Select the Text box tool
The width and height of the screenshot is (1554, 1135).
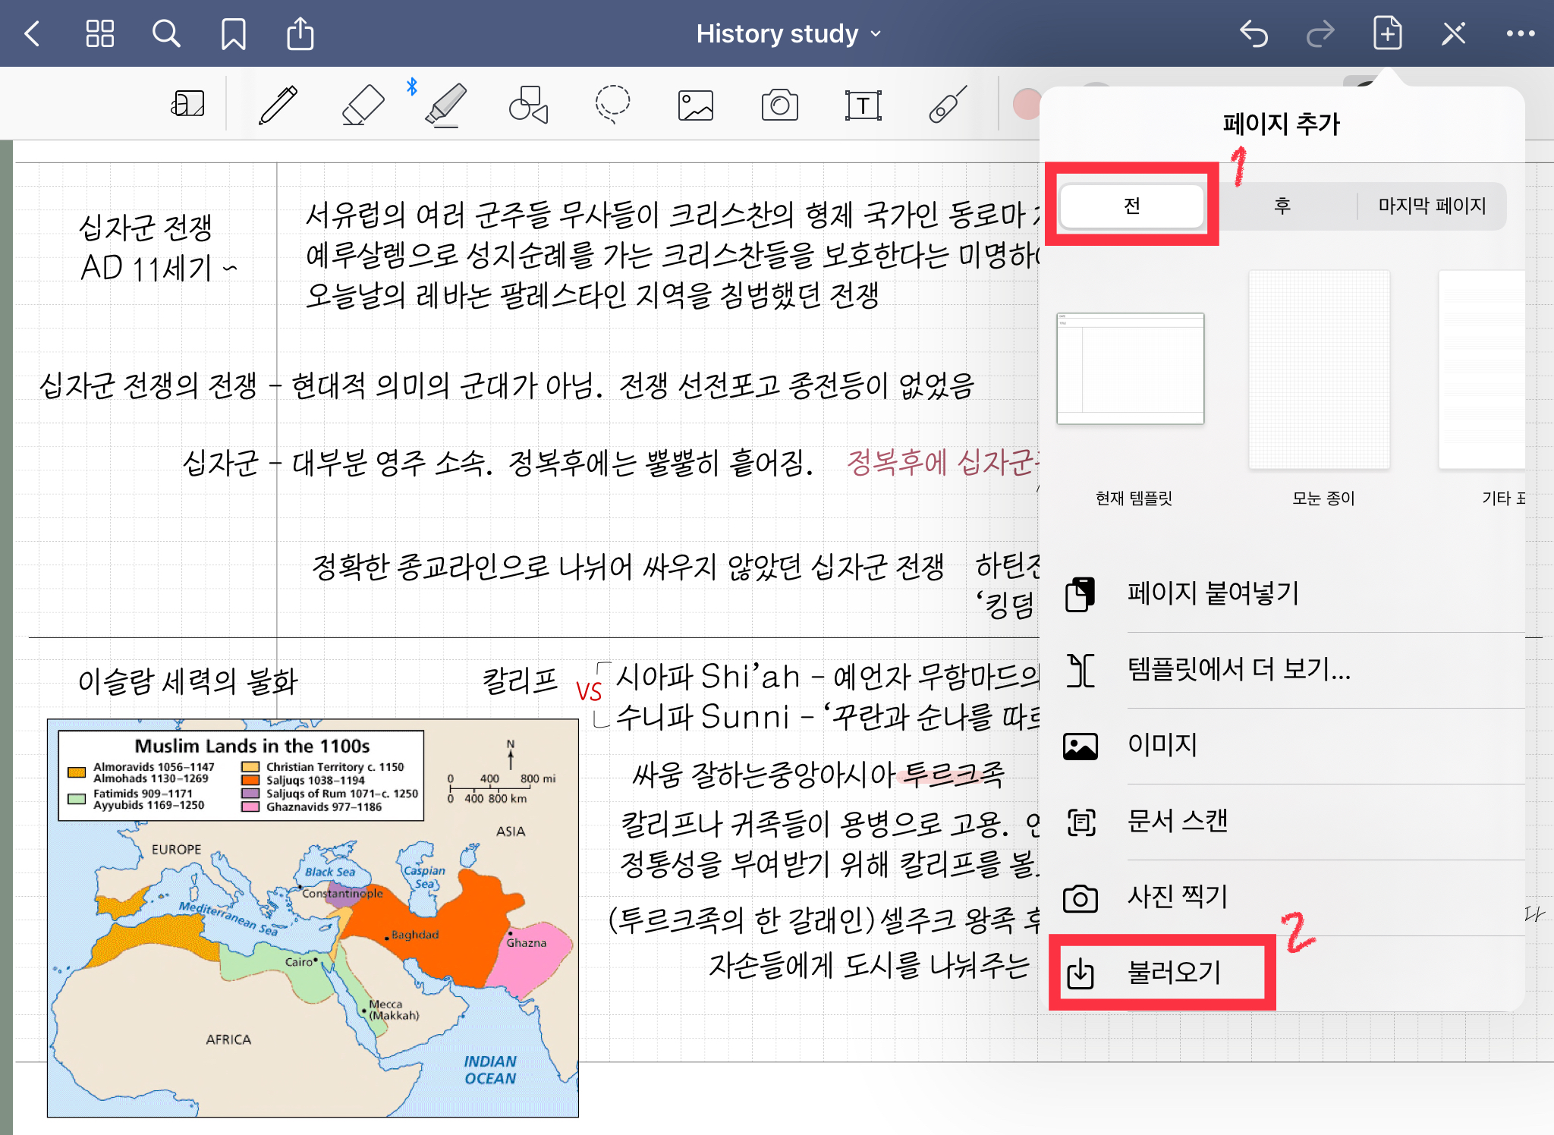coord(863,105)
